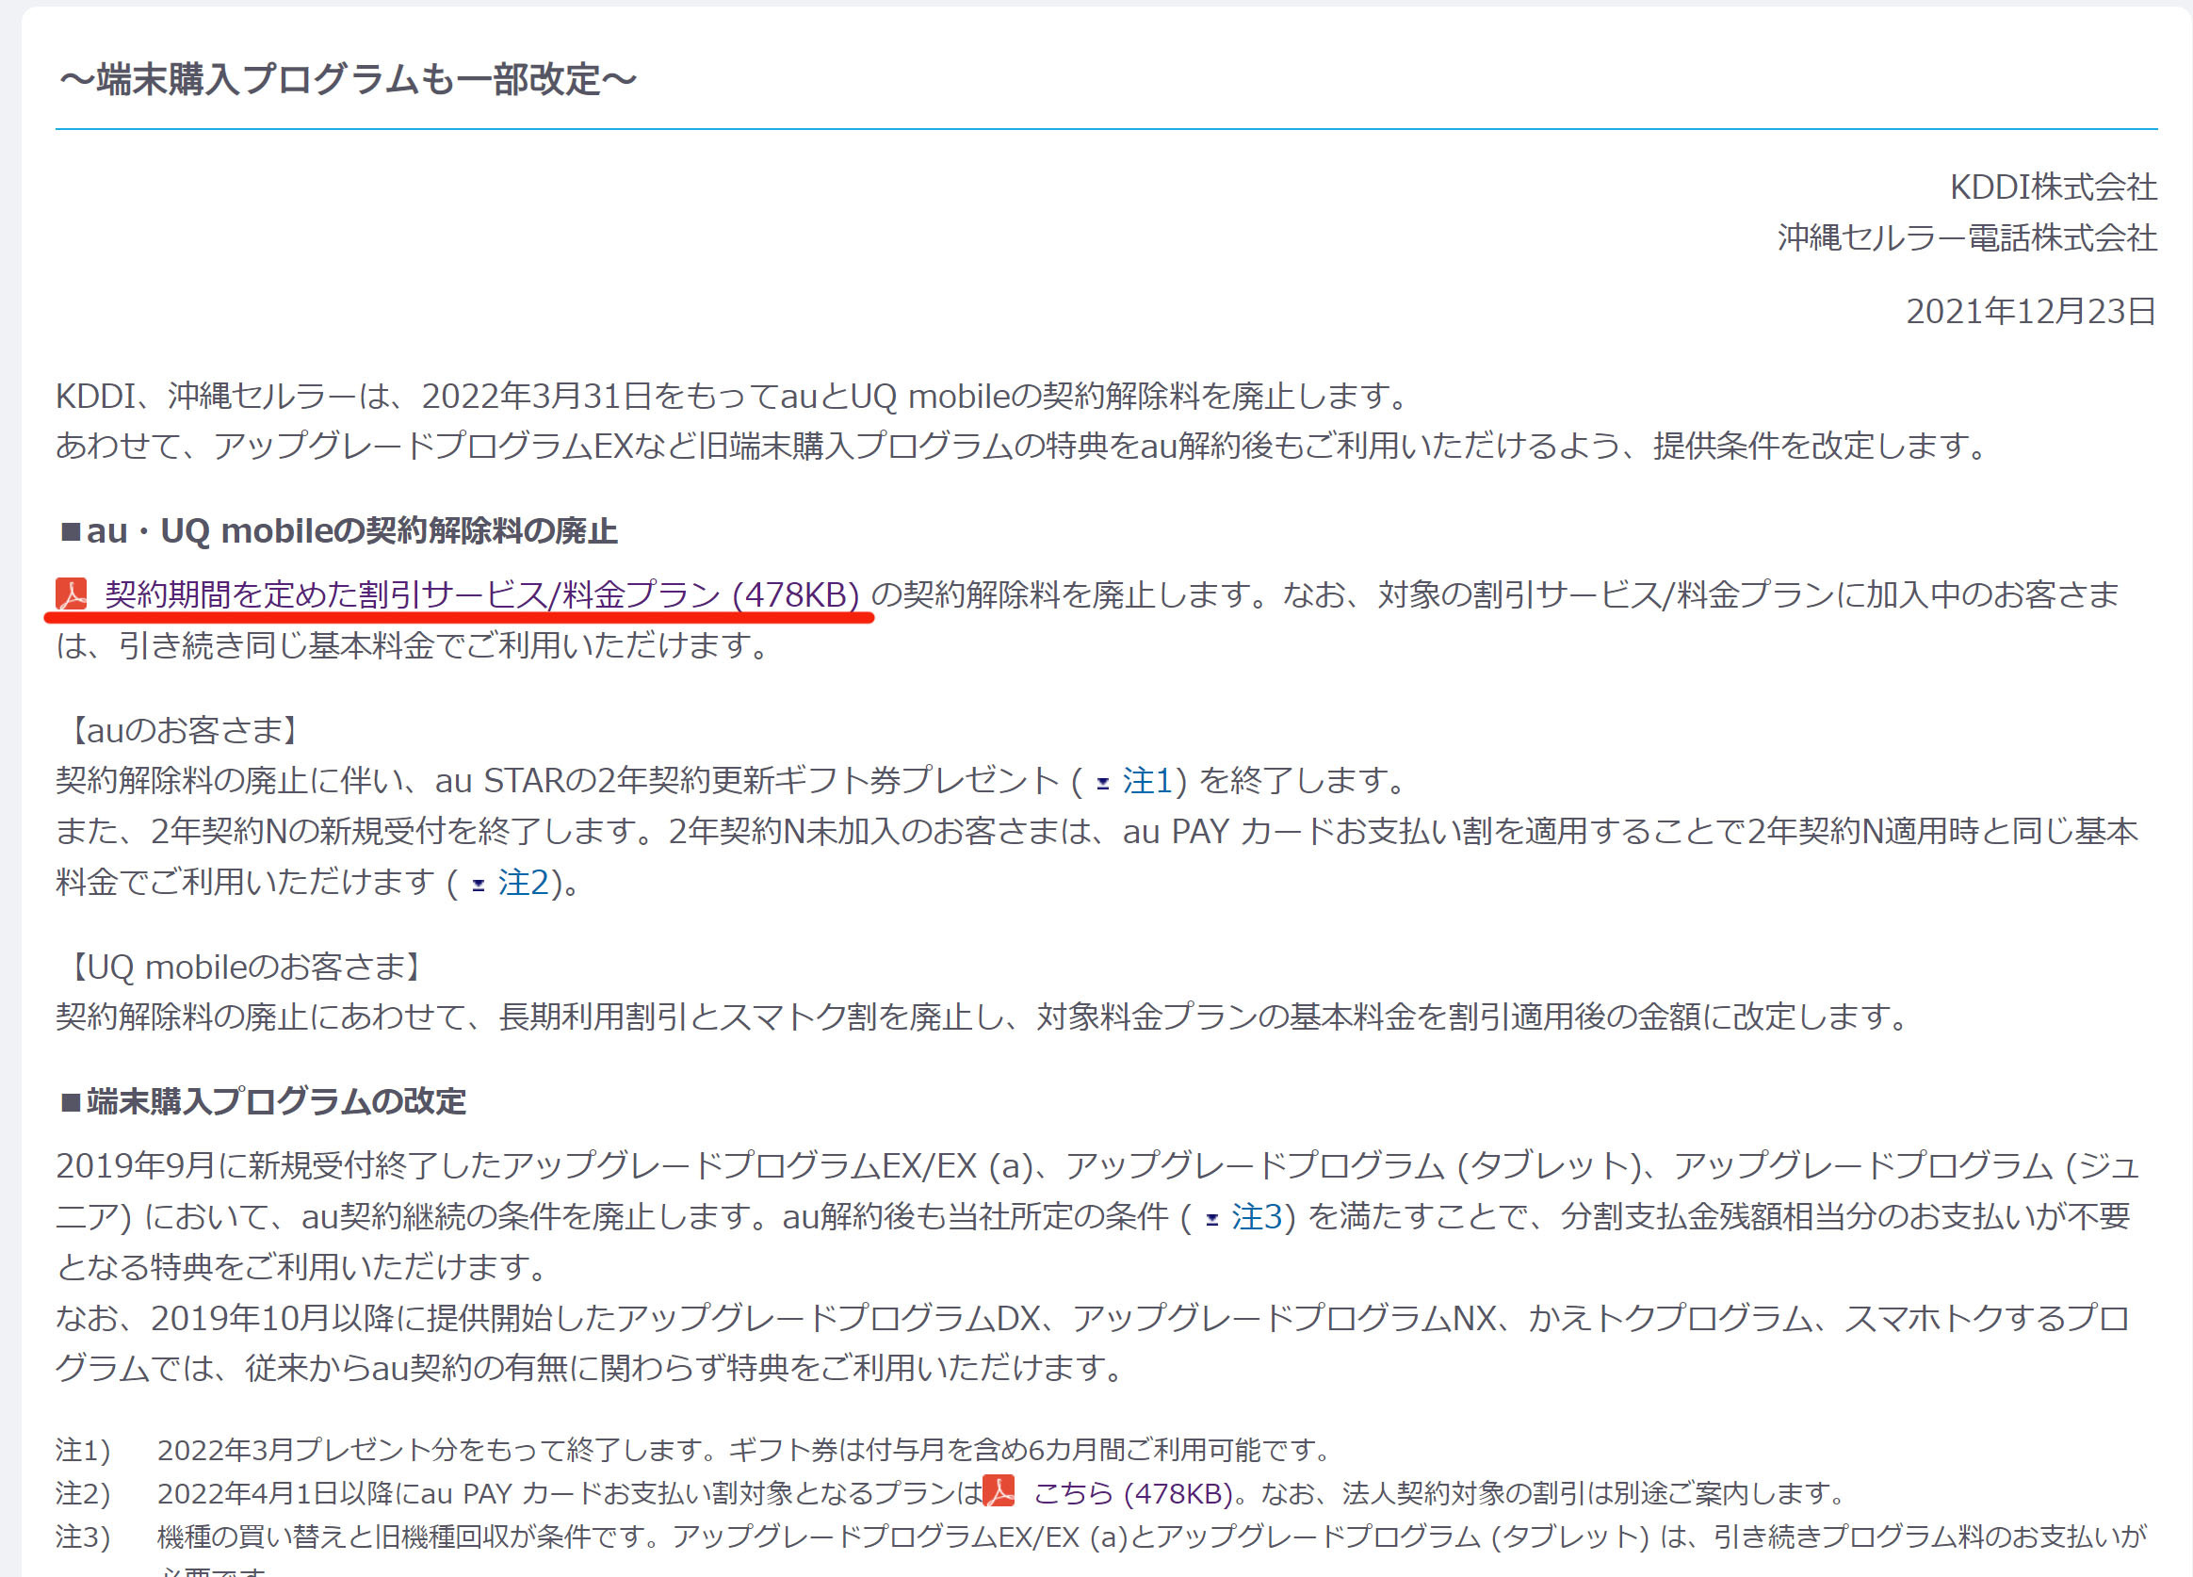Image resolution: width=2193 pixels, height=1577 pixels.
Task: Click the 【auのお客さま】 subheading
Action: 184,730
